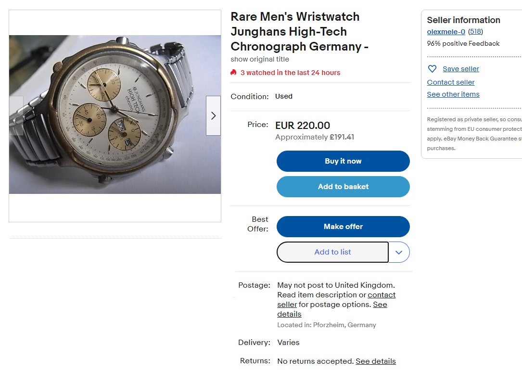Image resolution: width=522 pixels, height=370 pixels.
Task: Click the Add to list button
Action: [x=332, y=252]
